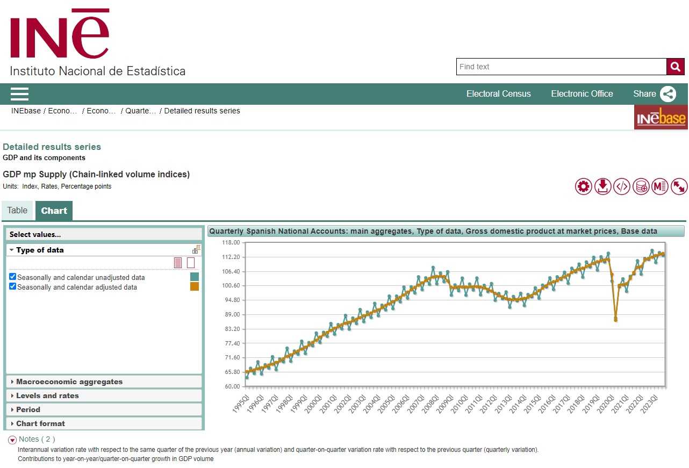The height and width of the screenshot is (468, 689).
Task: Click the select-all striped page icon
Action: [178, 263]
